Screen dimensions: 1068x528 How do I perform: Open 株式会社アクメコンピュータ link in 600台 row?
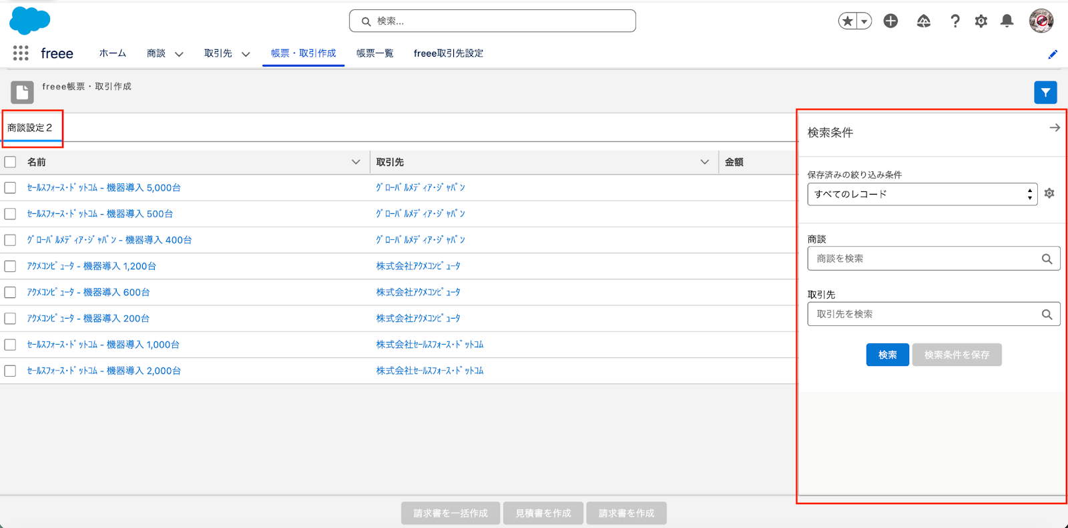tap(419, 293)
